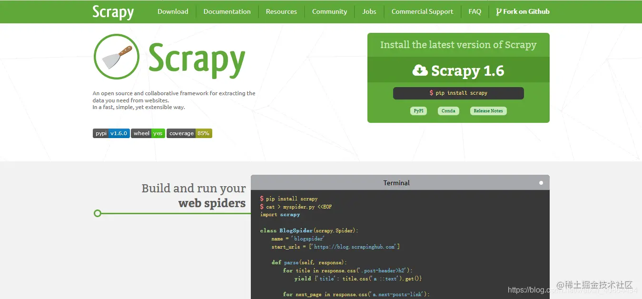Click the 'class BlogSpider(scrapy.Spider):' code line
The image size is (642, 299).
point(309,230)
